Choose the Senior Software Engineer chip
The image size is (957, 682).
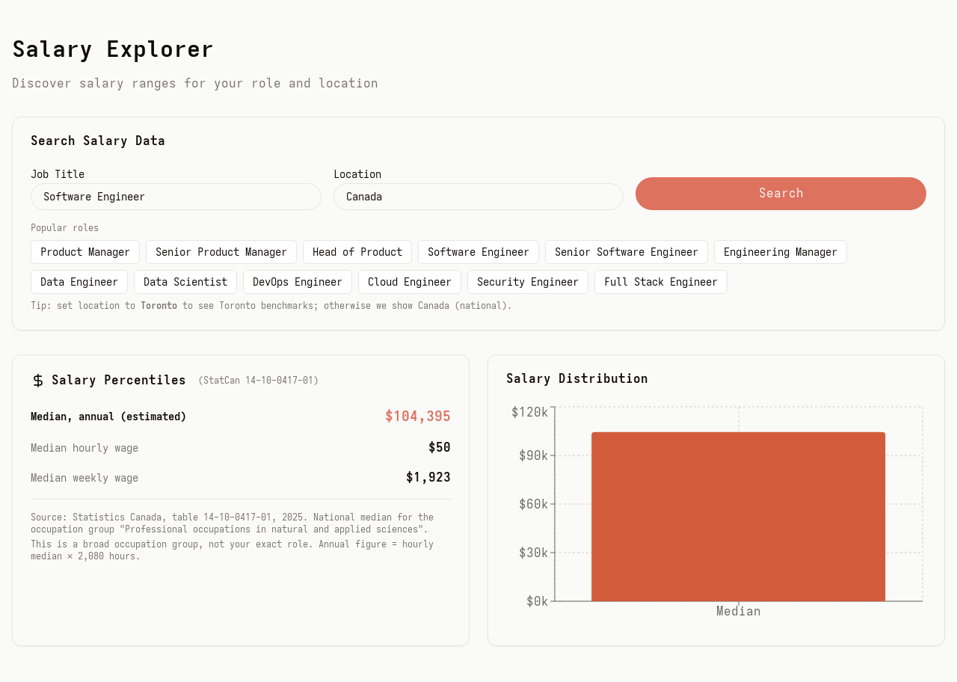(x=627, y=252)
